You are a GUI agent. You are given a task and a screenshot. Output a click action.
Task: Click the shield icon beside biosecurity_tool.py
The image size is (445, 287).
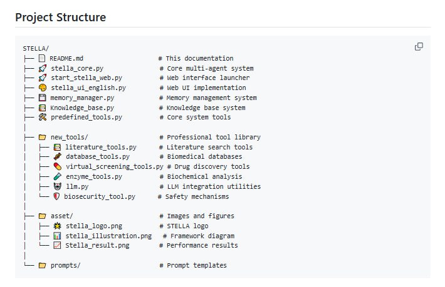pyautogui.click(x=56, y=196)
